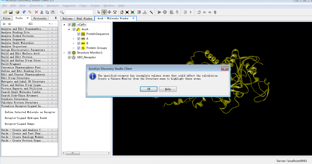312x164 pixels.
Task: Collapse the AccA tree node
Action: coord(69,29)
